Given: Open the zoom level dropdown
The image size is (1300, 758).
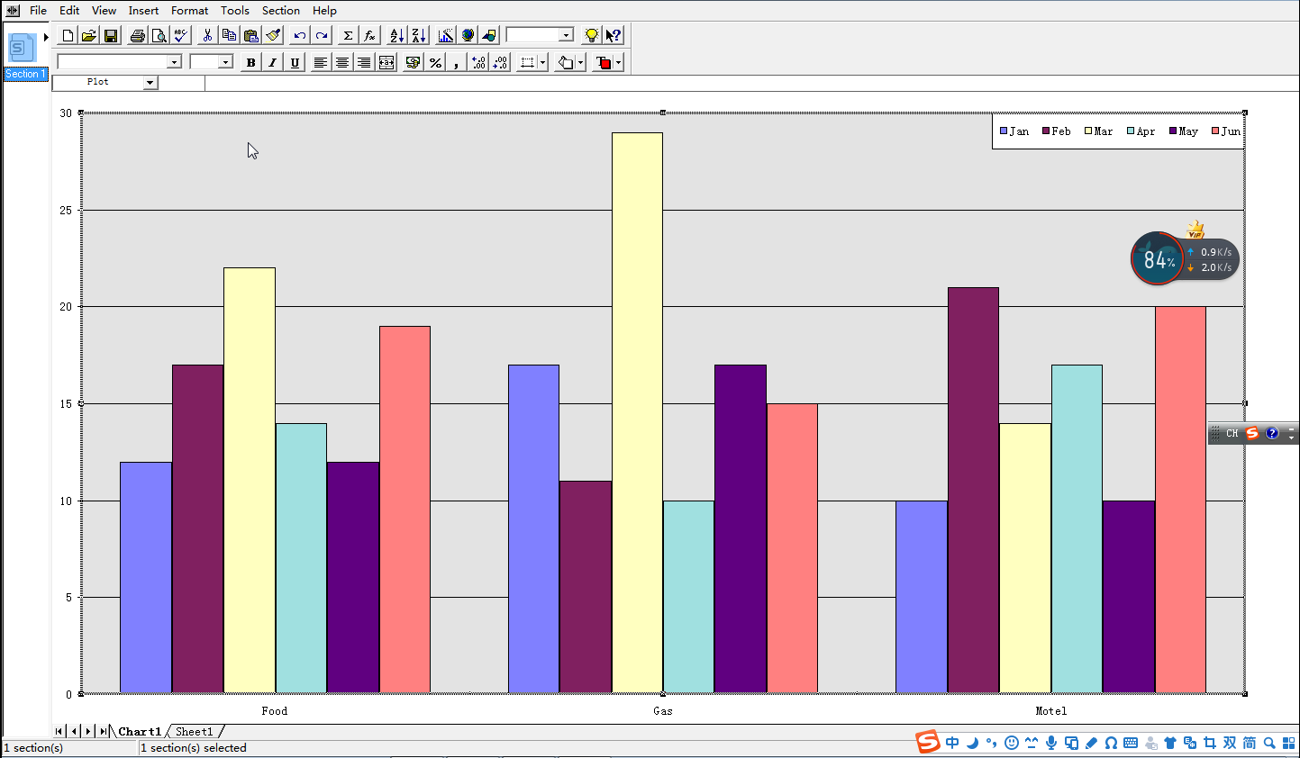Looking at the screenshot, I should pos(566,36).
